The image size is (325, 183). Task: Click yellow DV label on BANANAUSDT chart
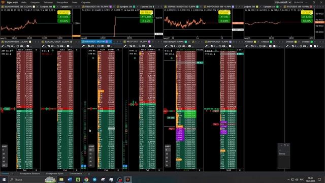pyautogui.click(x=64, y=13)
